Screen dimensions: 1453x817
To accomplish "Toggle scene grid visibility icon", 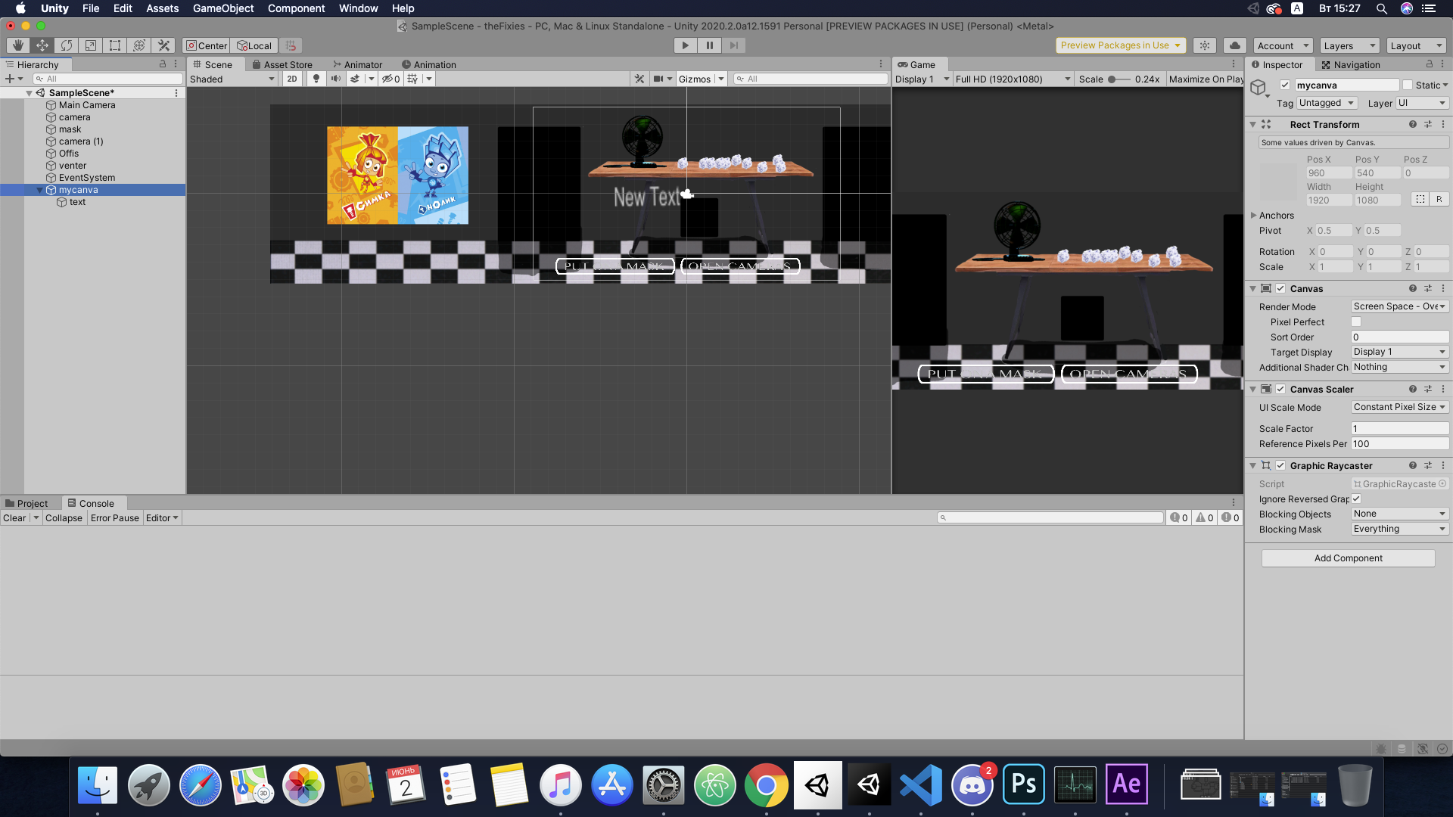I will pyautogui.click(x=412, y=79).
